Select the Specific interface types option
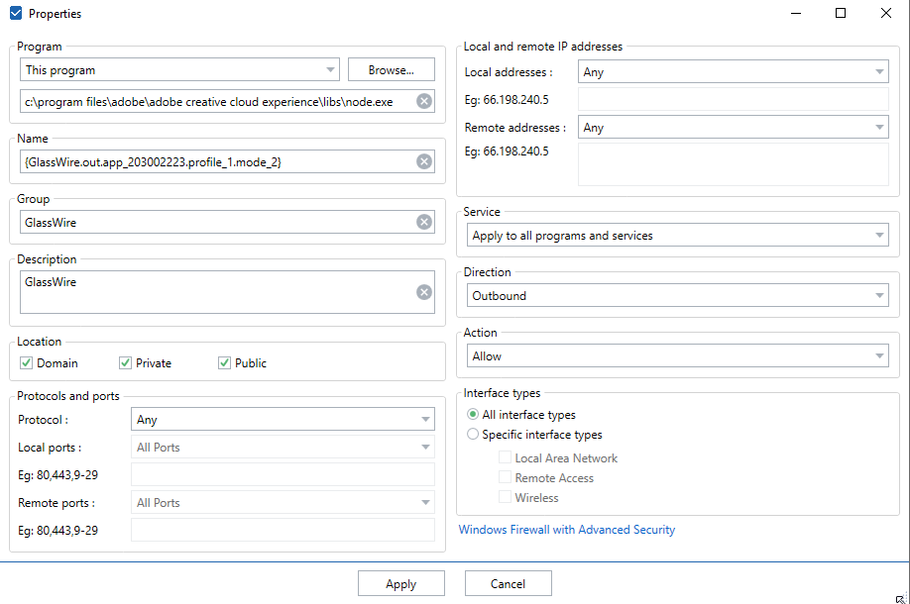 (x=474, y=435)
